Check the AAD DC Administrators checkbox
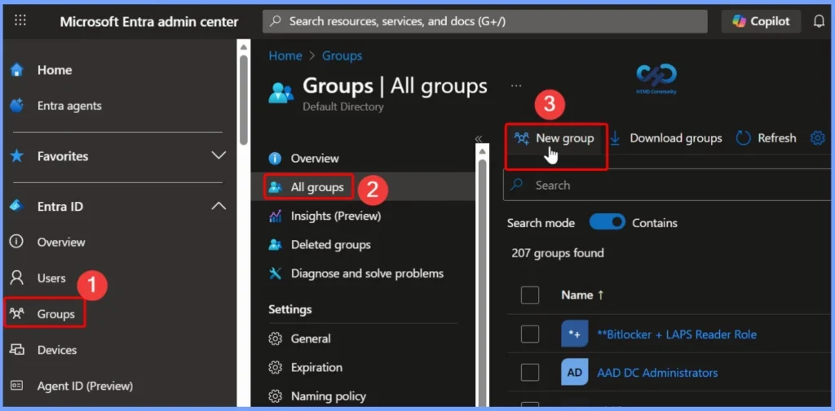Screen dimensions: 835x411 coord(530,373)
